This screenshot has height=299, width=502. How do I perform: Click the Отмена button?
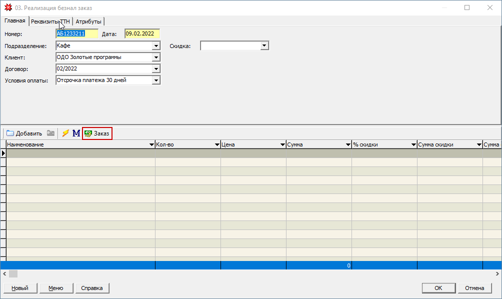[x=474, y=288]
